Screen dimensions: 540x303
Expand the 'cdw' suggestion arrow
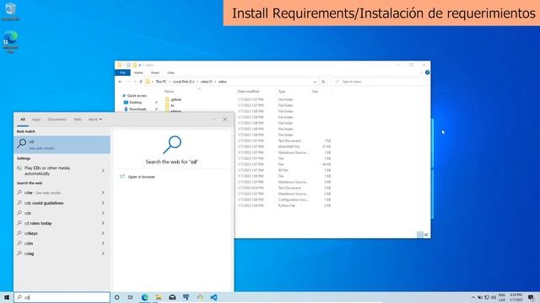coord(103,193)
